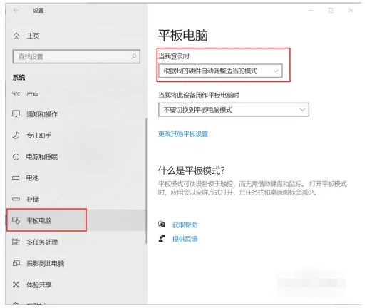This screenshot has height=308, width=367.
Task: Click the 电池 battery icon
Action: (16, 178)
